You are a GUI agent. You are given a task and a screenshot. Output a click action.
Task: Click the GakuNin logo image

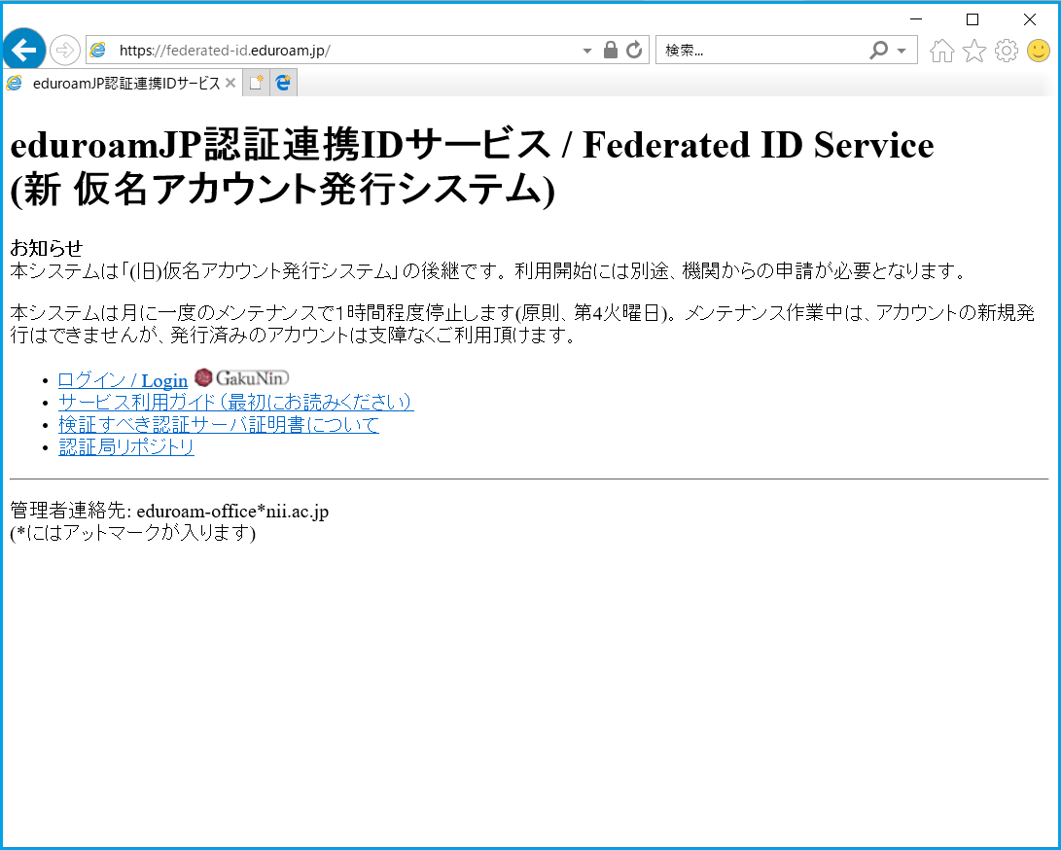coord(241,377)
